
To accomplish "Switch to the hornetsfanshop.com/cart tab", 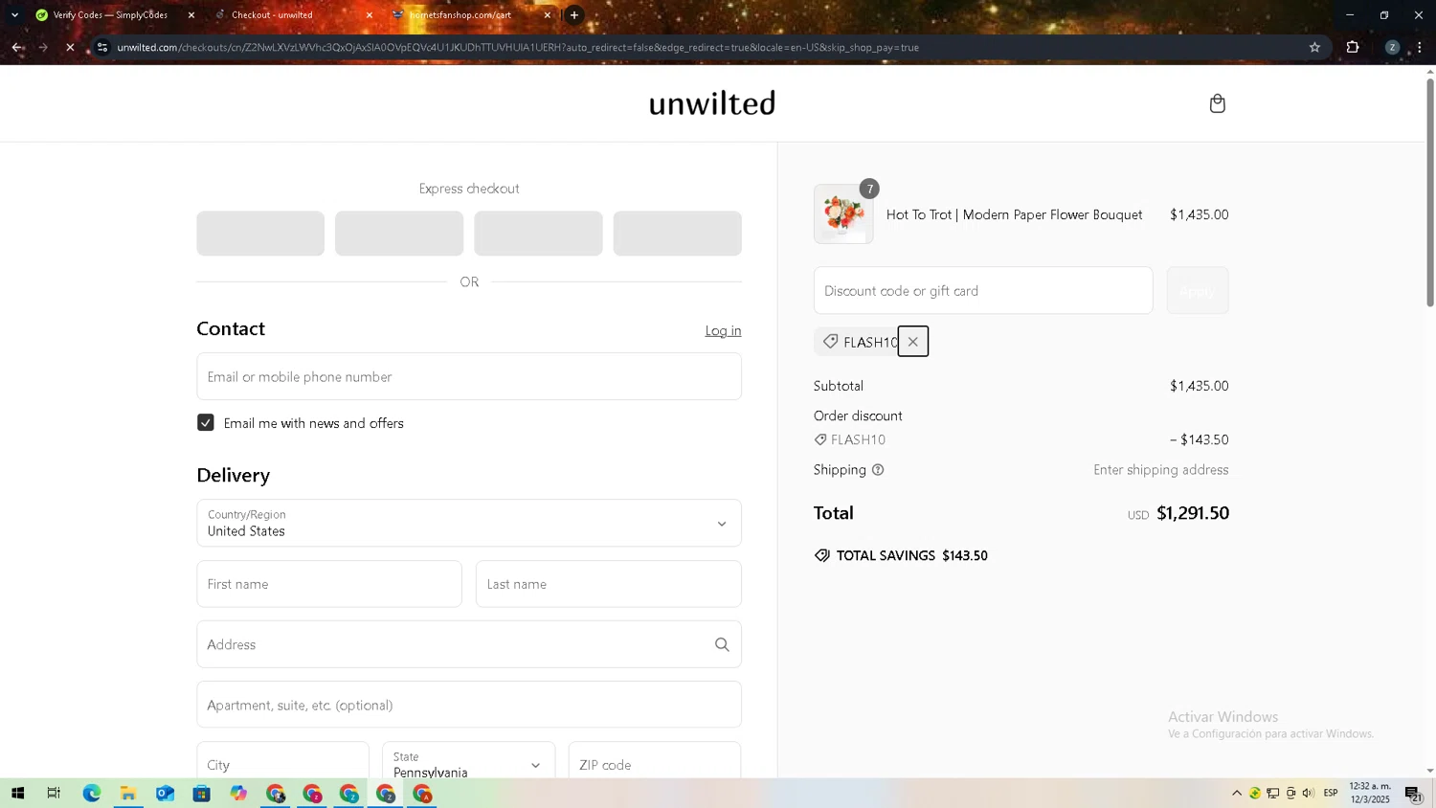I will point(469,15).
